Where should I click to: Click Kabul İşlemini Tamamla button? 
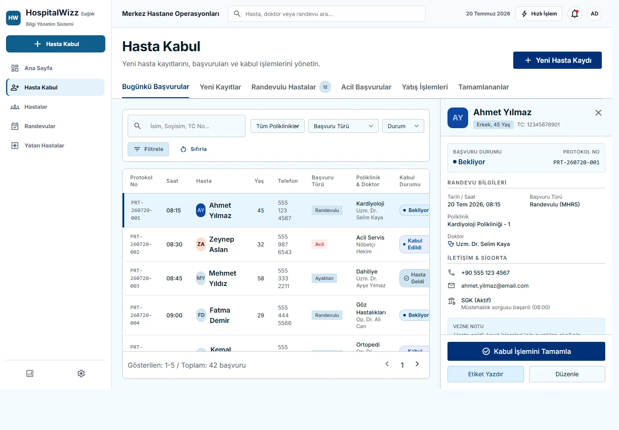[x=526, y=351]
